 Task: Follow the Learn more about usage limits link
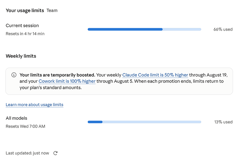point(34,105)
